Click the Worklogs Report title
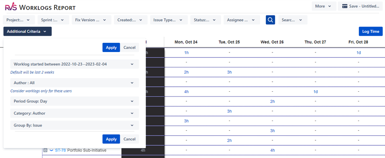 point(47,8)
